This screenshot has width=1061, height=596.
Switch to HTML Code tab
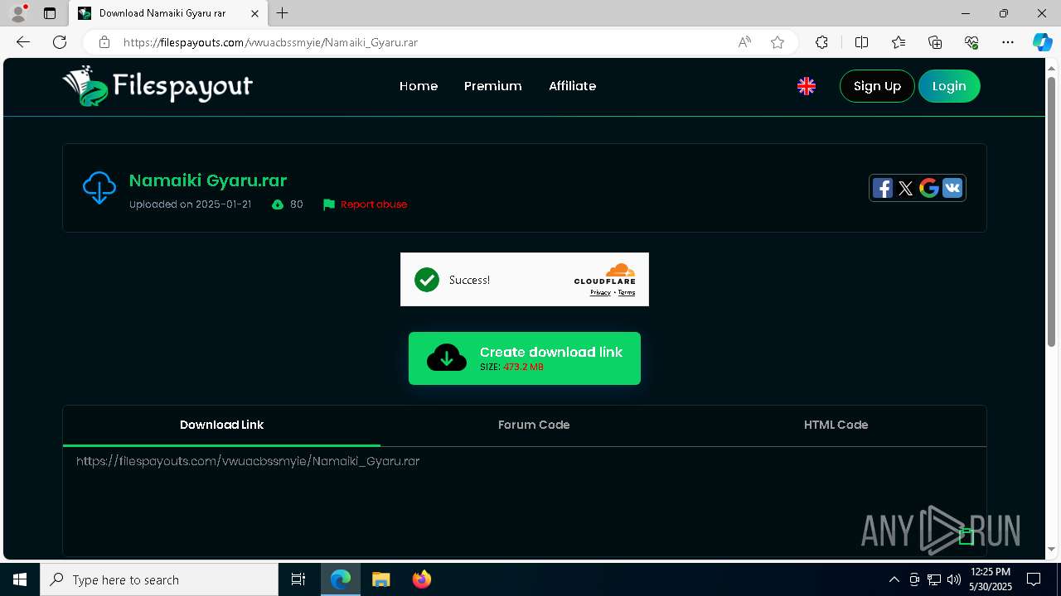point(836,425)
